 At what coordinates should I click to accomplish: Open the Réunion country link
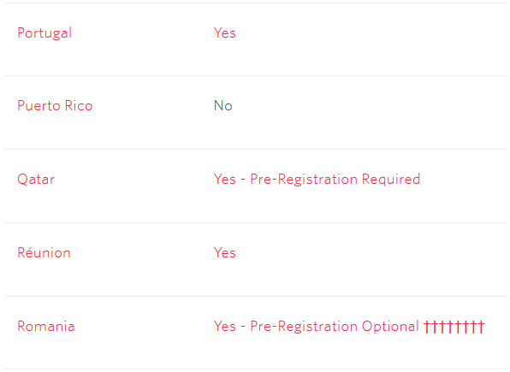pos(44,252)
